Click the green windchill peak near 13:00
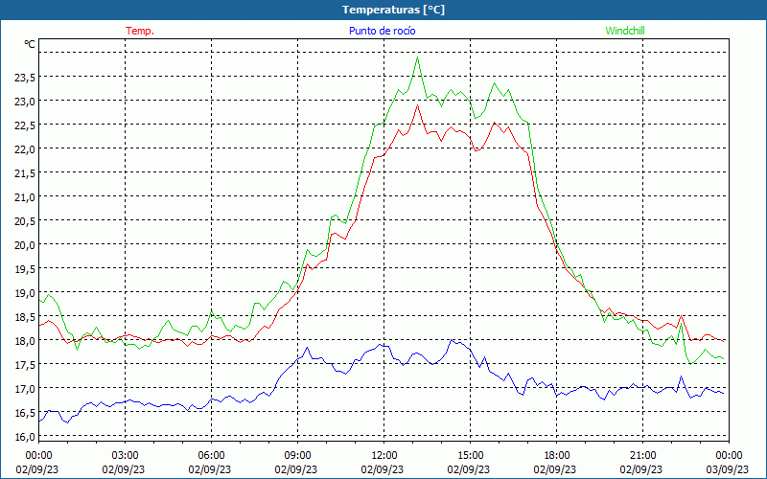 tap(417, 57)
